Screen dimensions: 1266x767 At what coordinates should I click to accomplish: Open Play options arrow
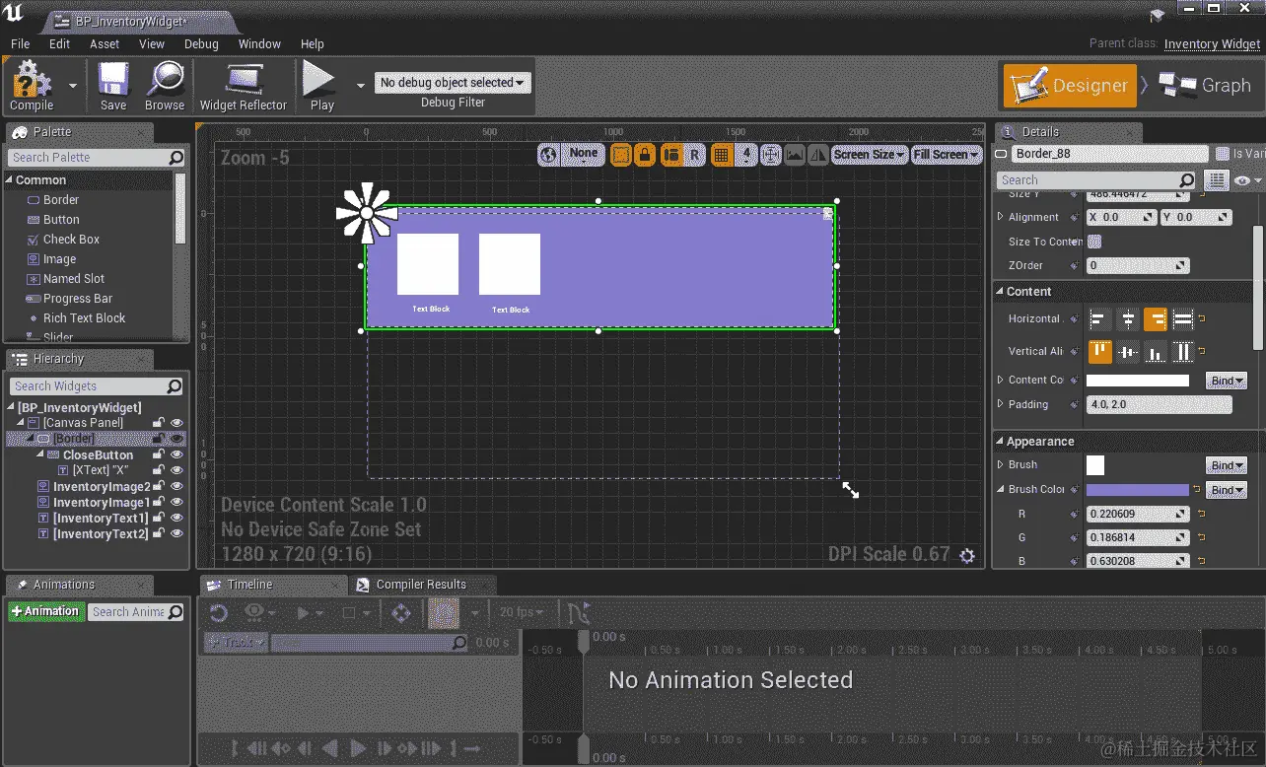pos(360,85)
